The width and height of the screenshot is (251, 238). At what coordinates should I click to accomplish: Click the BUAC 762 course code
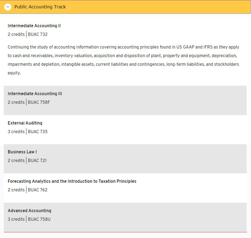coord(38,190)
